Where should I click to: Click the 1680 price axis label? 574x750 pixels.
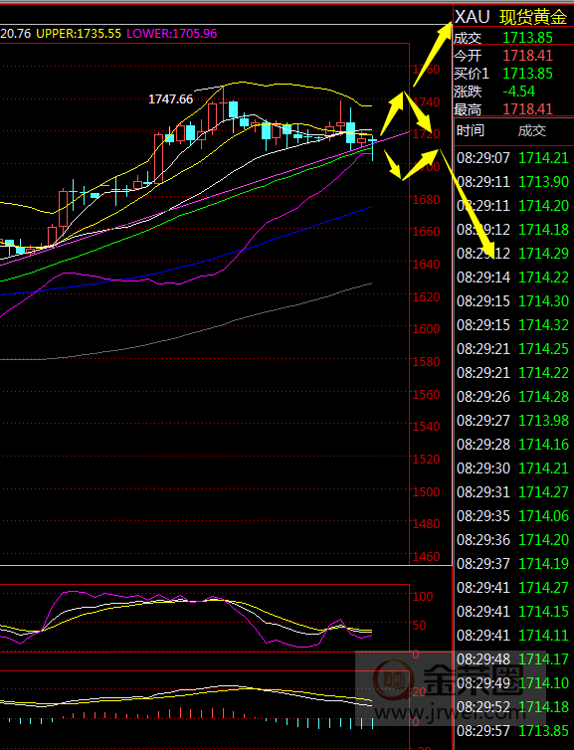[427, 199]
